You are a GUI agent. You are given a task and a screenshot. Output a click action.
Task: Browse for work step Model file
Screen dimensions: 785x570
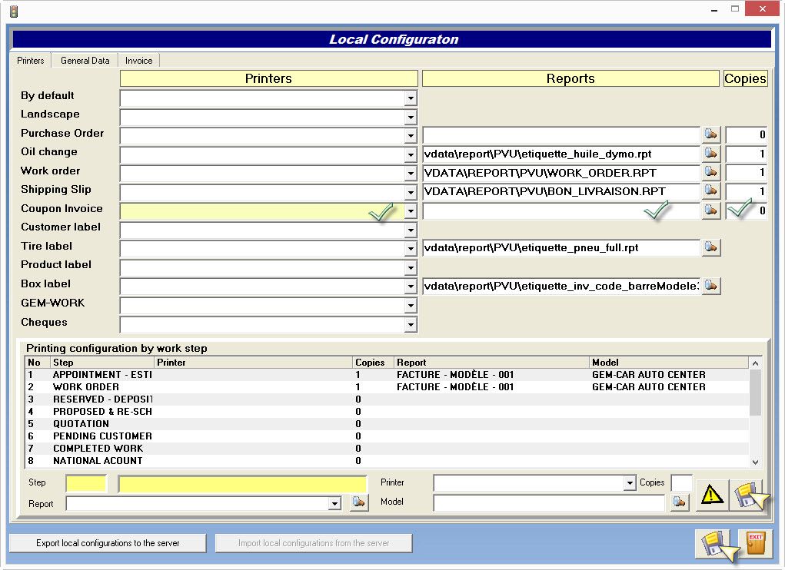[x=680, y=502]
